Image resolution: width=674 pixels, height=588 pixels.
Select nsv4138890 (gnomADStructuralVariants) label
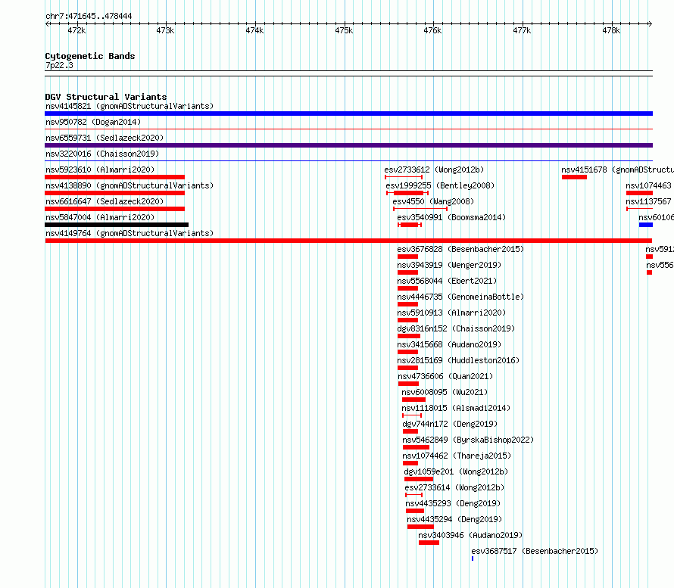point(129,185)
